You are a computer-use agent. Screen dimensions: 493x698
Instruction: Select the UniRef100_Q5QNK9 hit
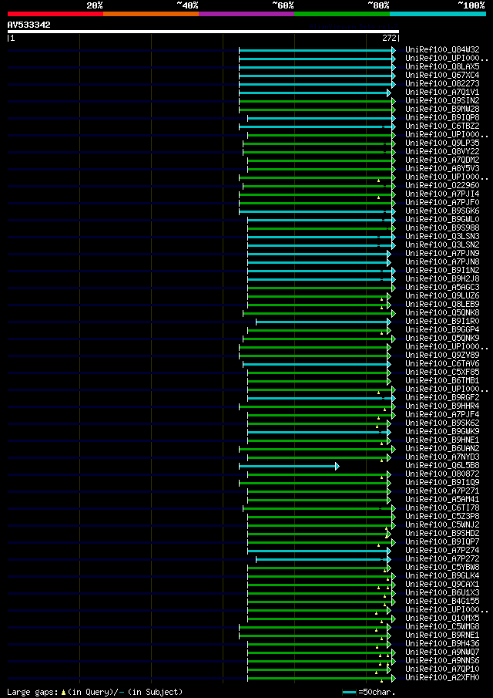coord(442,339)
